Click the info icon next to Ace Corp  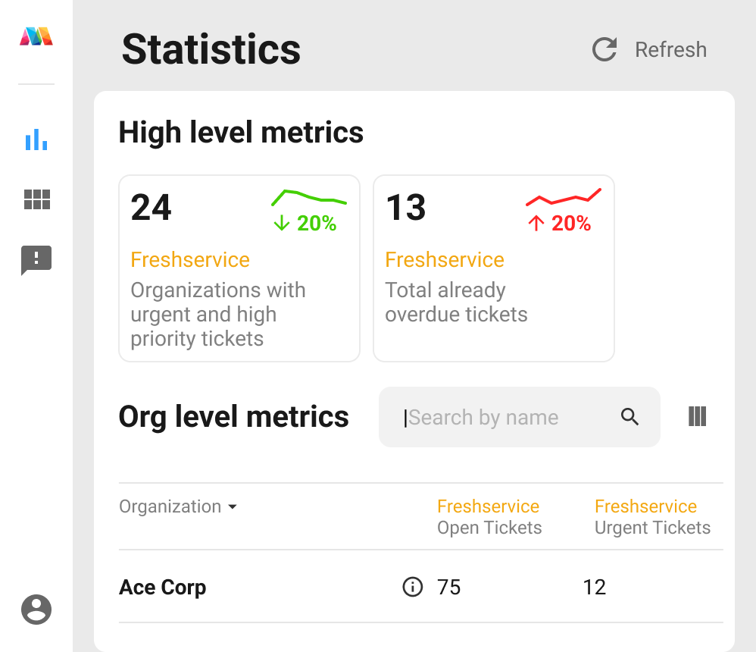point(412,587)
